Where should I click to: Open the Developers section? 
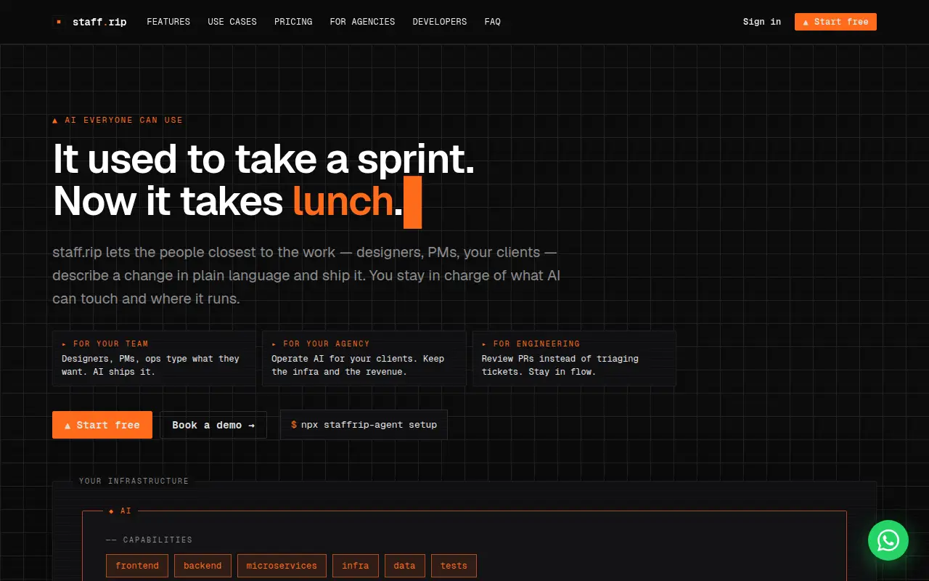[440, 22]
